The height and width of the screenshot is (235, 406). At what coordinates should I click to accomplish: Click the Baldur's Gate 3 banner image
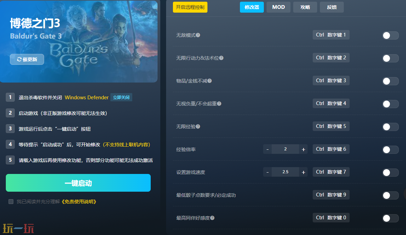pyautogui.click(x=79, y=41)
